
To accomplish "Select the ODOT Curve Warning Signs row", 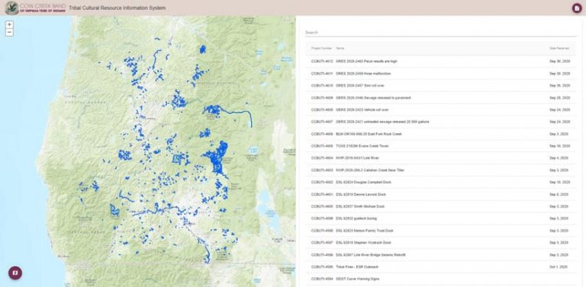I will [440, 279].
